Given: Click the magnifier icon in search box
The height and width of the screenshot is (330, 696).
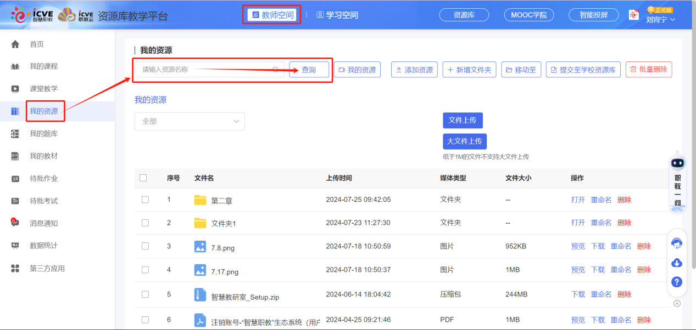Looking at the screenshot, I should (276, 70).
